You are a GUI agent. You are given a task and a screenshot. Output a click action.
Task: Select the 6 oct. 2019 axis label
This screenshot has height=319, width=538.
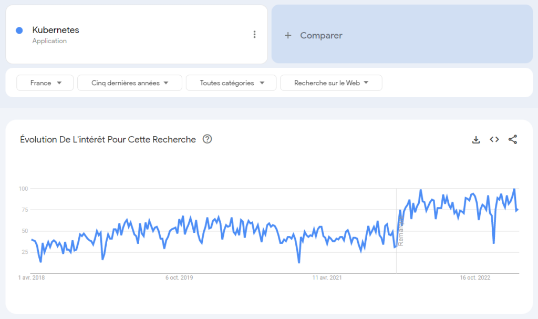tap(179, 277)
